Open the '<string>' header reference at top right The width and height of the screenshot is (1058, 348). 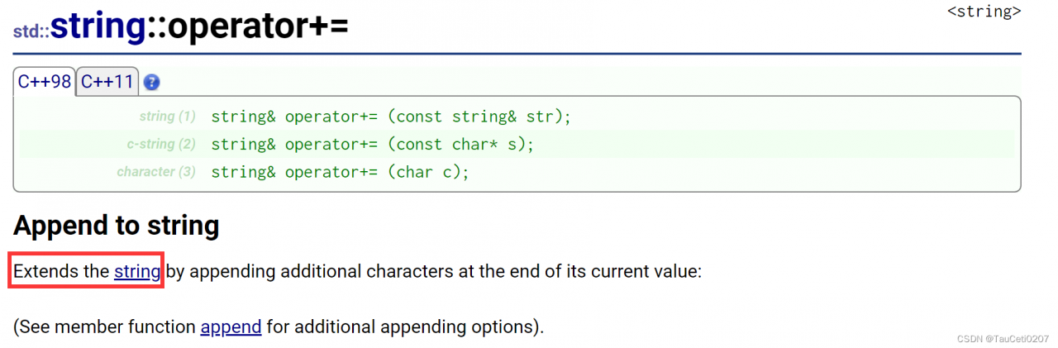984,12
